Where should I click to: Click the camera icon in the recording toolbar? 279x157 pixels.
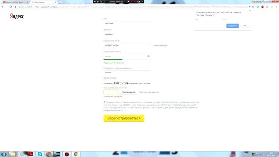(x=139, y=2)
